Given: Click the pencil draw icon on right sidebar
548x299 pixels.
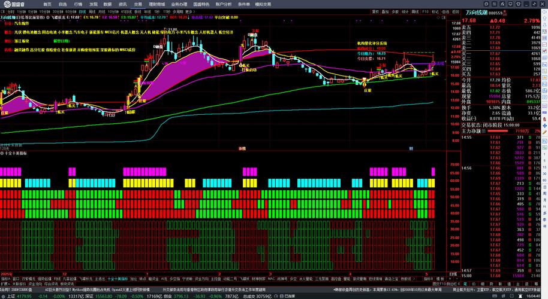Looking at the screenshot, I should click(x=544, y=132).
